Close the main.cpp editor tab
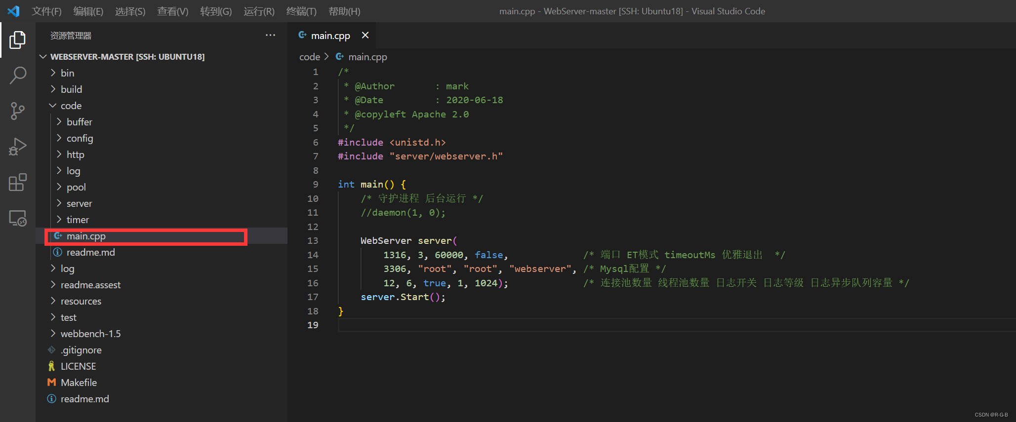 (x=365, y=35)
